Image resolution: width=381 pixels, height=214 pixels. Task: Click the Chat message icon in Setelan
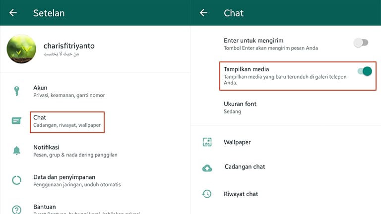[16, 120]
